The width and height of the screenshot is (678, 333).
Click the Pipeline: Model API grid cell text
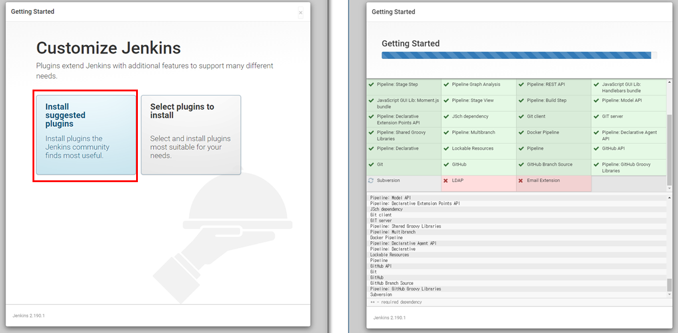click(622, 100)
